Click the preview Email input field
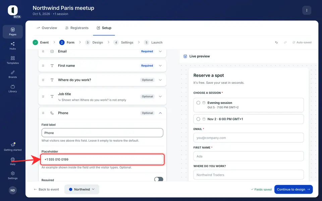This screenshot has height=201, width=322. coord(249,138)
